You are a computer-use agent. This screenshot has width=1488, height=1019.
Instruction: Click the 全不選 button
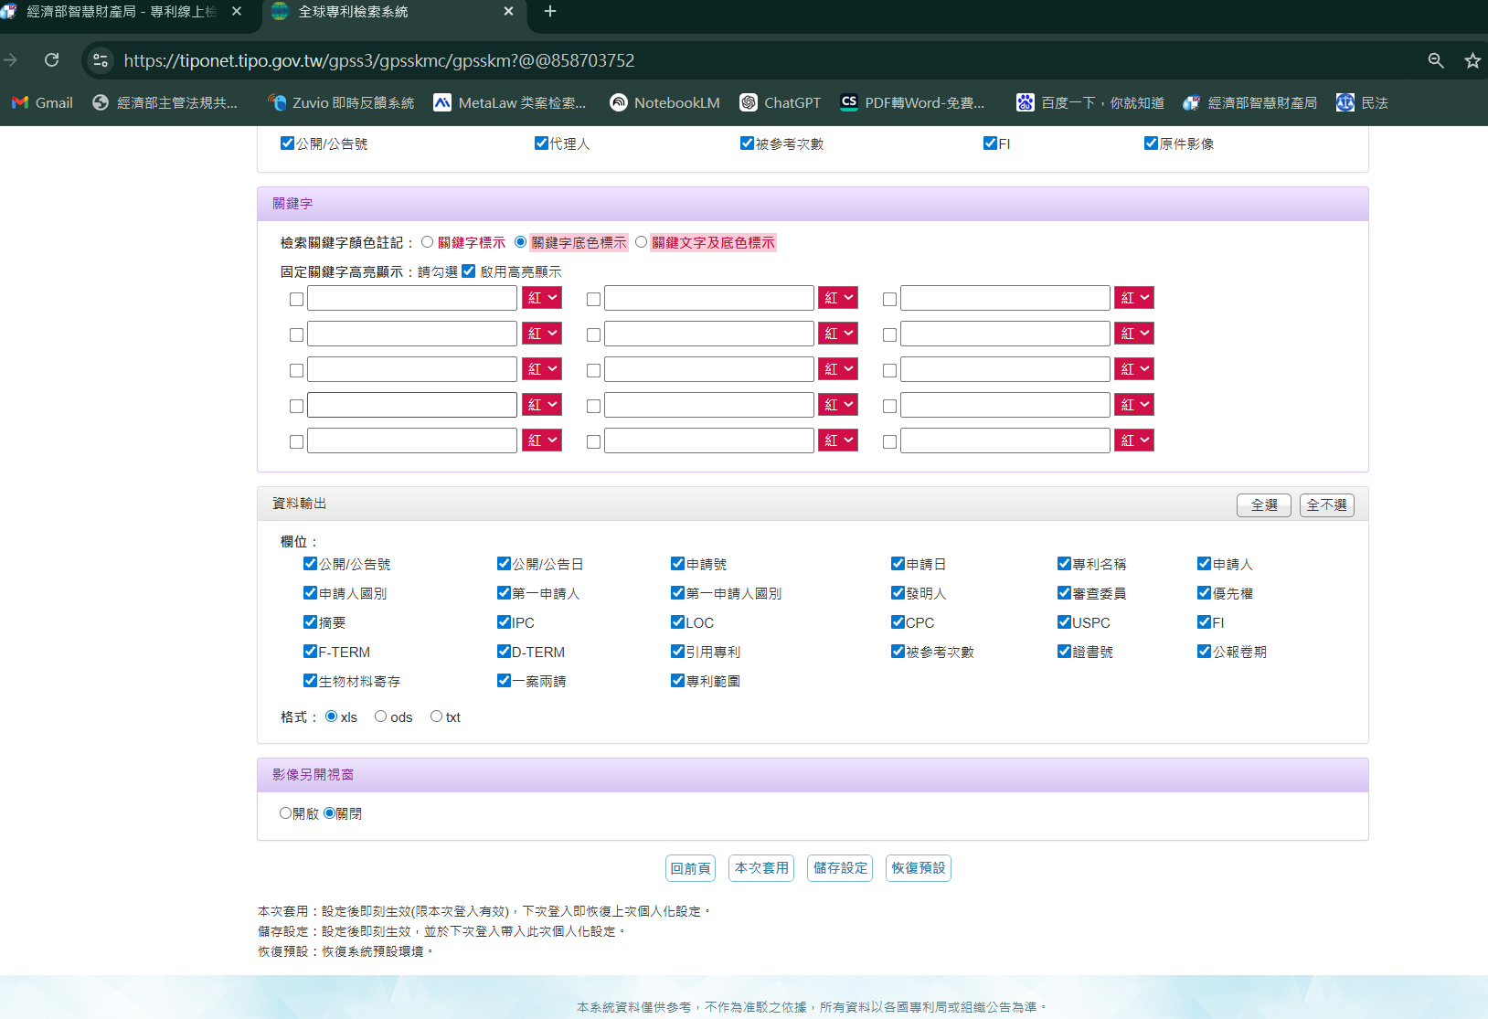pyautogui.click(x=1327, y=505)
